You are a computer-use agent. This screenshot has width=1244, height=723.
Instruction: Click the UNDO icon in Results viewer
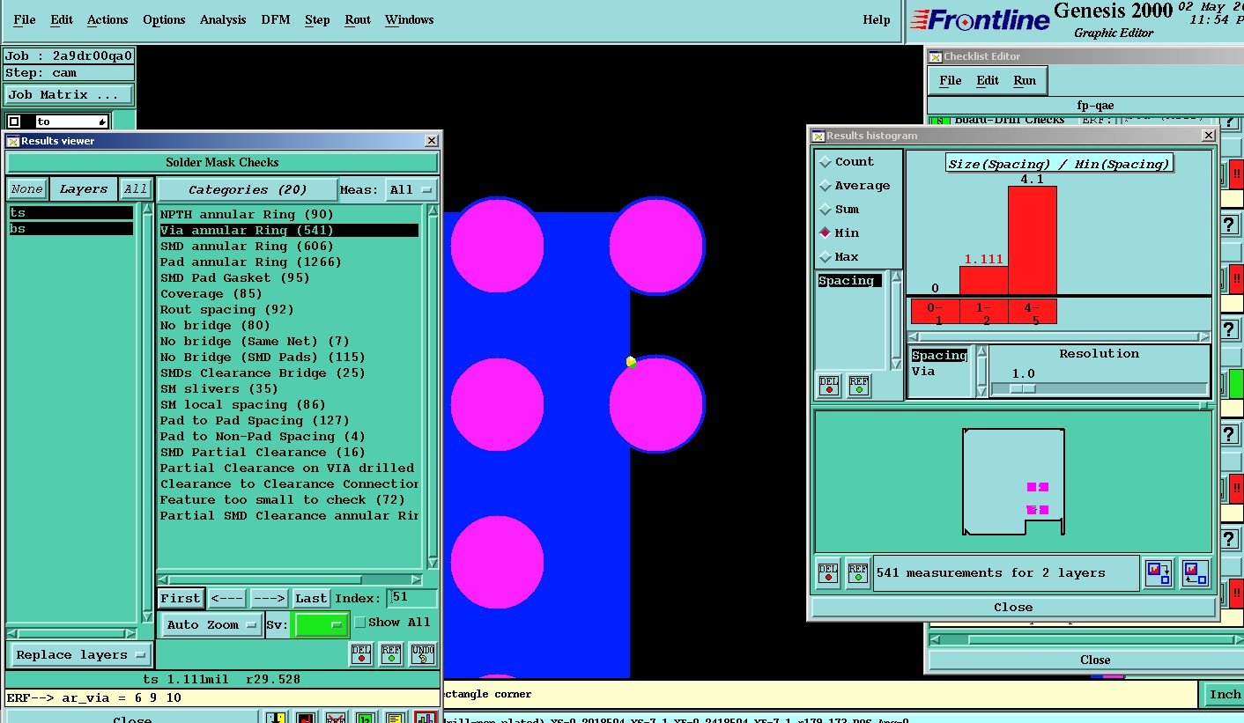tap(423, 654)
